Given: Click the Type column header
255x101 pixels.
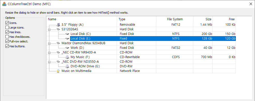Looking at the screenshot, I should [137, 19].
